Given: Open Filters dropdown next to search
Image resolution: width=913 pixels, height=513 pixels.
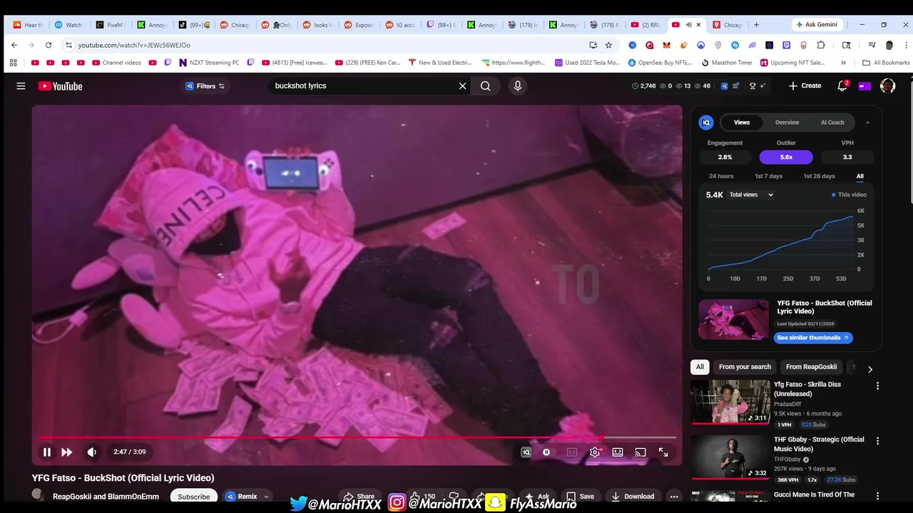Looking at the screenshot, I should point(205,86).
